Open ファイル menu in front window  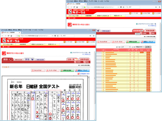pos(4,30)
